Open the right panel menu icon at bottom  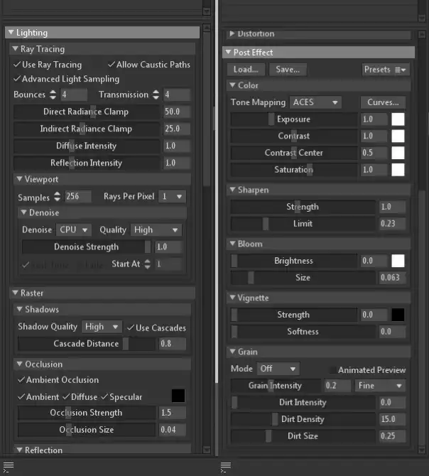click(x=226, y=466)
